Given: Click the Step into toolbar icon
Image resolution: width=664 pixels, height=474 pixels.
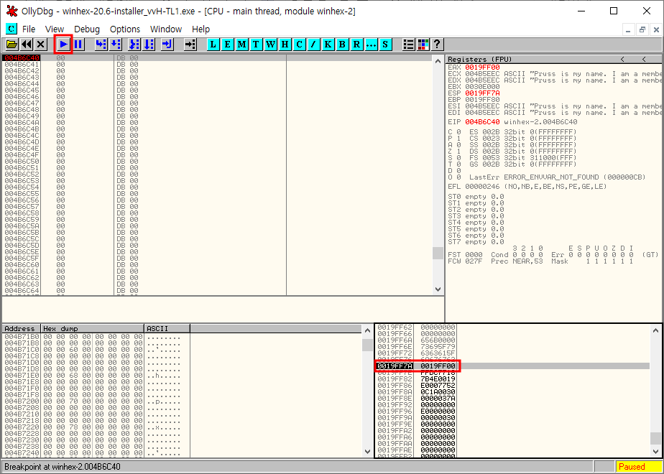Looking at the screenshot, I should pyautogui.click(x=101, y=44).
